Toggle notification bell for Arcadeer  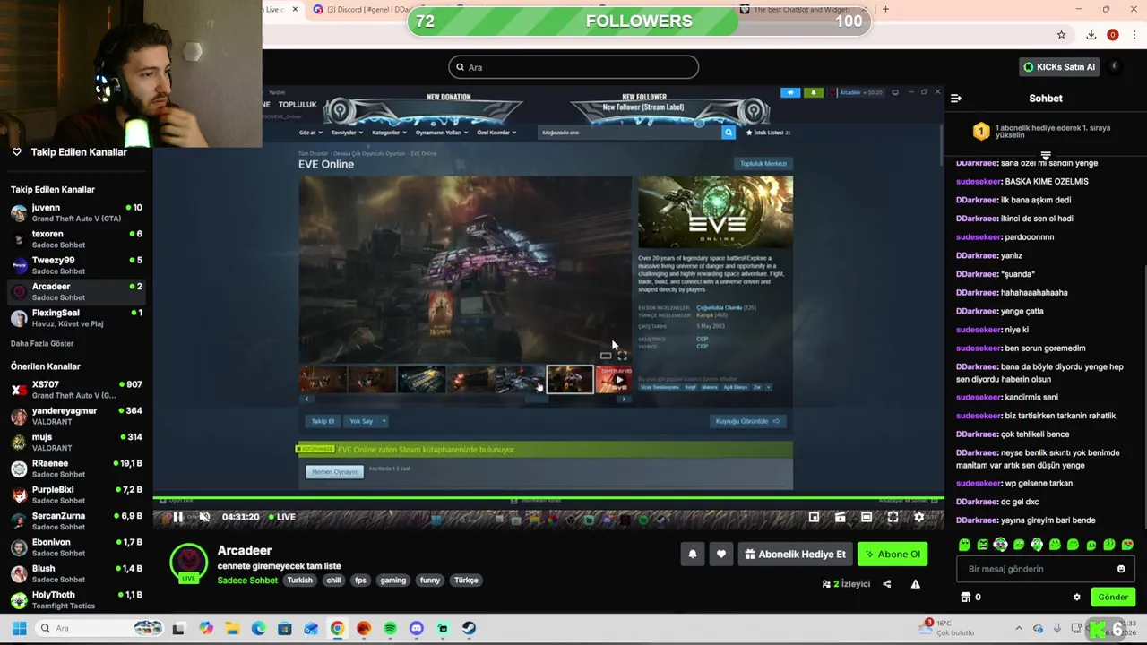point(692,554)
